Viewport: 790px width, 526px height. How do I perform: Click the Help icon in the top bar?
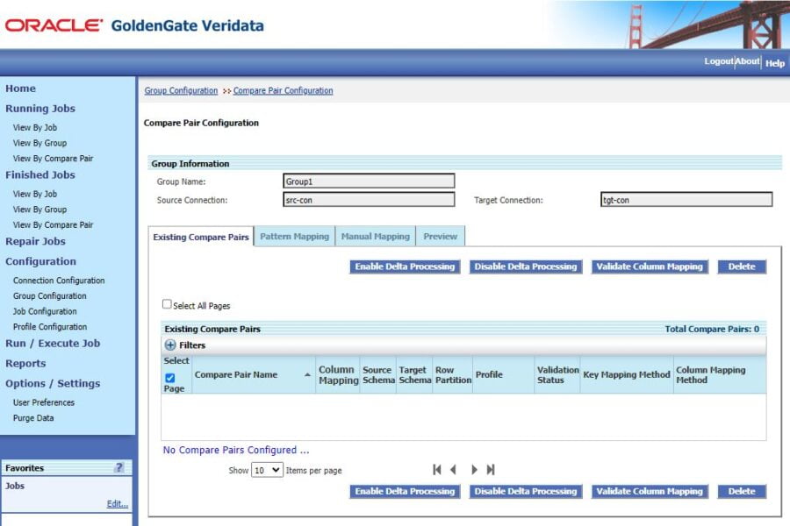(774, 61)
